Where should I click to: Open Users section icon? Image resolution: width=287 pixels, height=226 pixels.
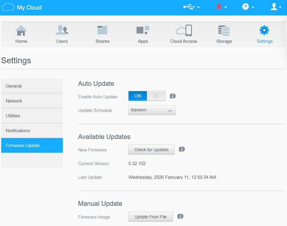coord(62,30)
